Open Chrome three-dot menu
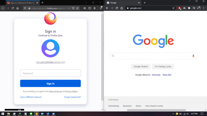Image resolution: width=207 pixels, height=116 pixels. pos(204,8)
